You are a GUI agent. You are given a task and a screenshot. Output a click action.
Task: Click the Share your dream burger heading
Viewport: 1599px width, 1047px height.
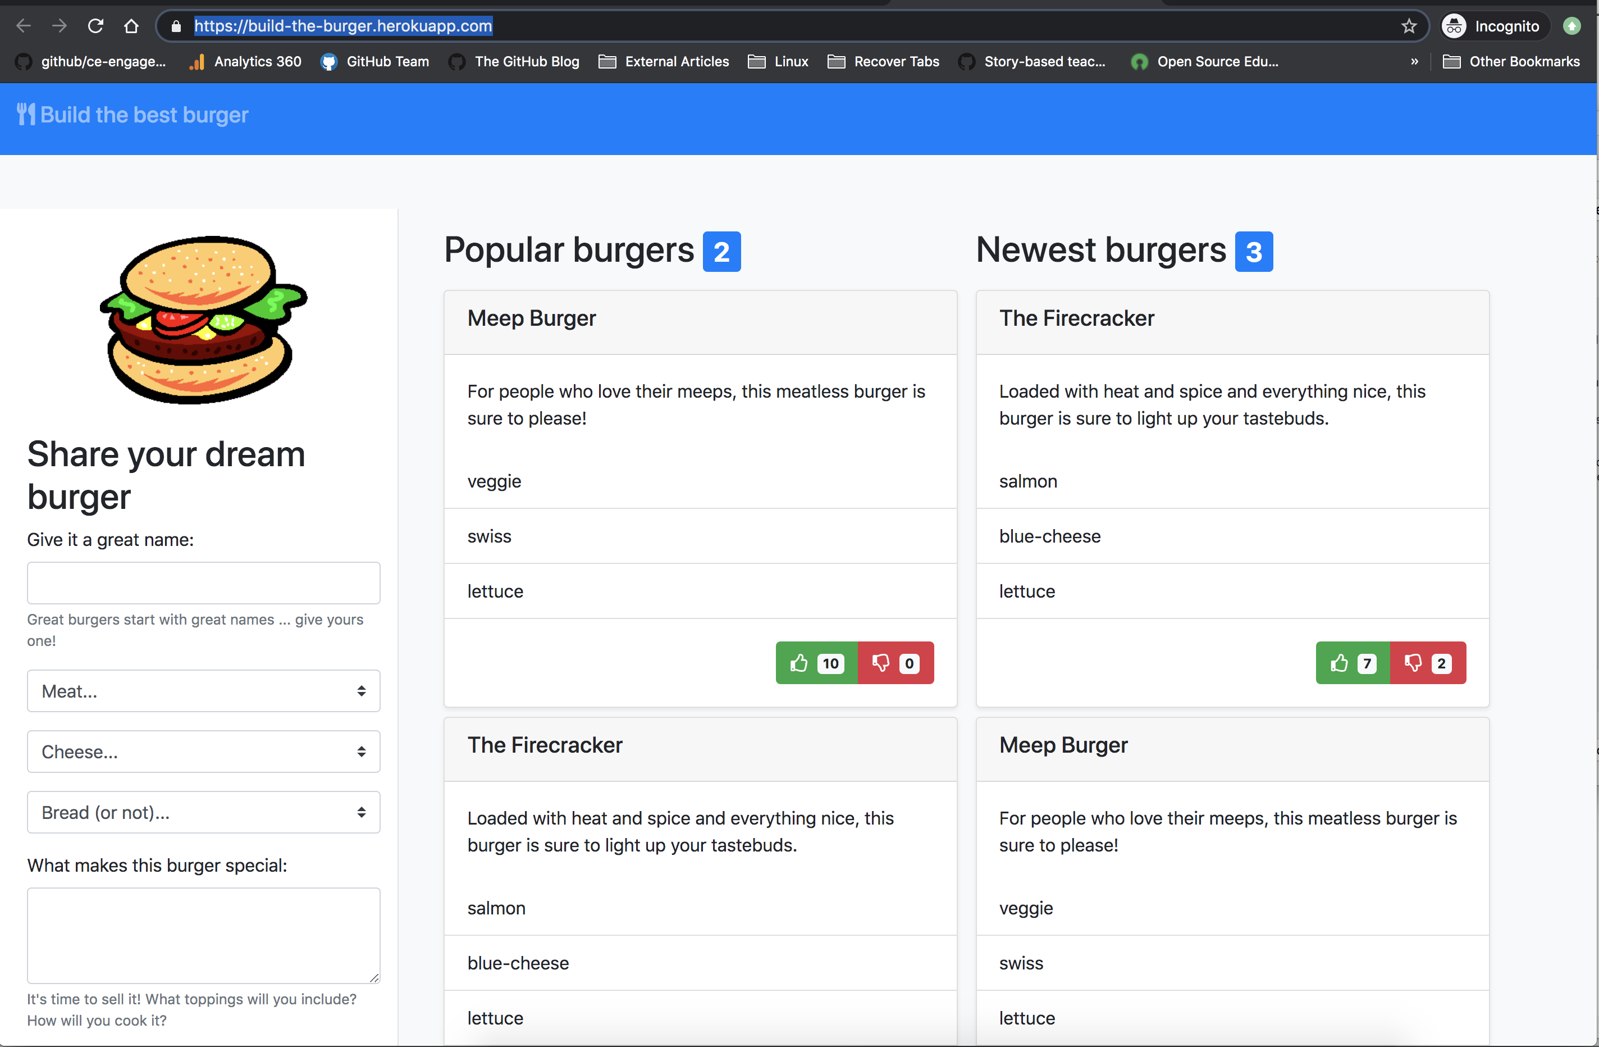tap(166, 475)
